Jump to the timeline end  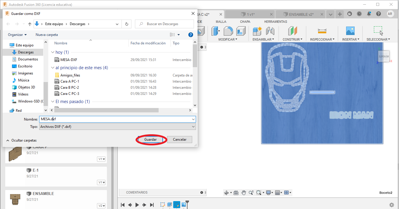click(152, 205)
